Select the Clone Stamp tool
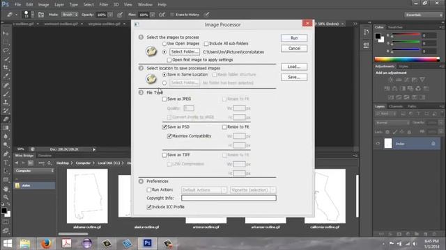This screenshot has width=446, height=250. (6, 102)
